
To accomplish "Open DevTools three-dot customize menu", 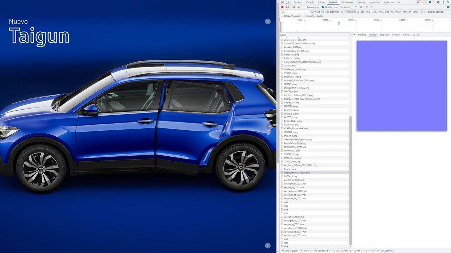I will tap(443, 2).
